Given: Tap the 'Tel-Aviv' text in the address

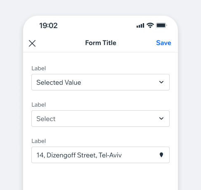Looking at the screenshot, I should tap(110, 155).
